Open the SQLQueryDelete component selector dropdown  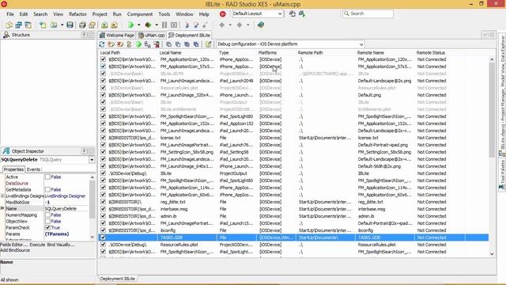pos(92,160)
